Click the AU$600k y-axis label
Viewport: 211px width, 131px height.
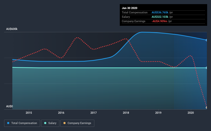(x=12, y=29)
